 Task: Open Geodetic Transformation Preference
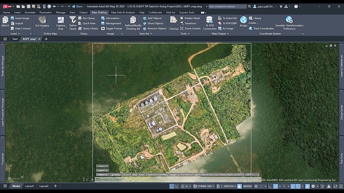click(x=289, y=23)
